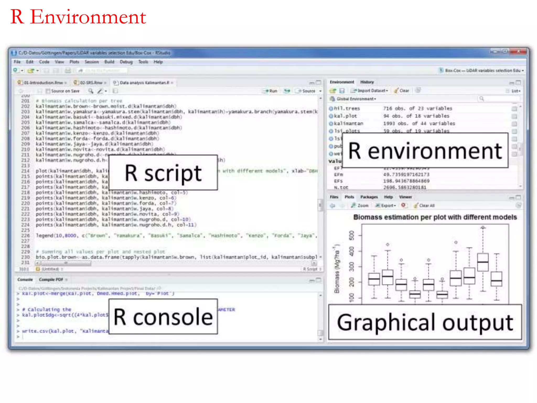537x403 pixels.
Task: Click the grid icon for kalimantan data
Action: (x=514, y=124)
